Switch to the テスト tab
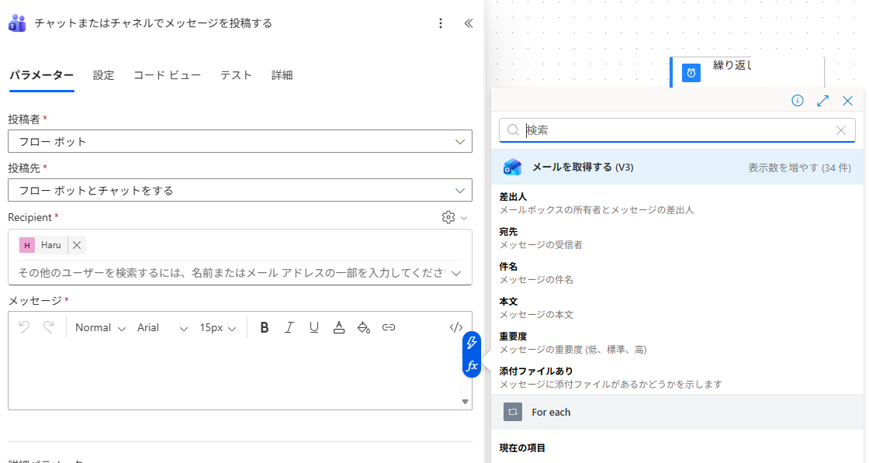Screen dimensions: 869x463 [236, 75]
